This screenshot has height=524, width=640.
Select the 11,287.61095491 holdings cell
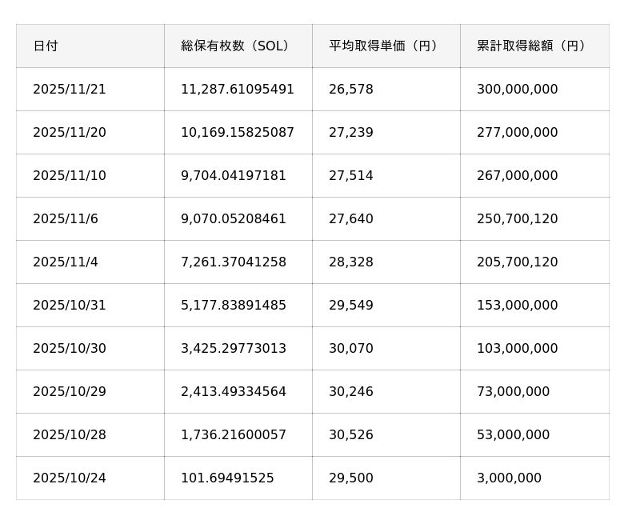[238, 90]
